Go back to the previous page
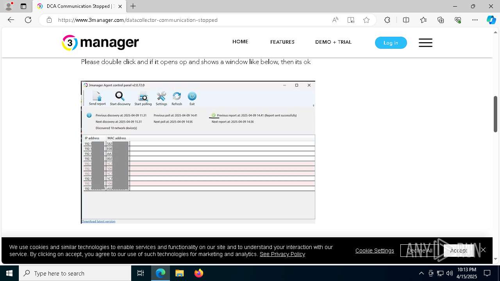 tap(11, 20)
